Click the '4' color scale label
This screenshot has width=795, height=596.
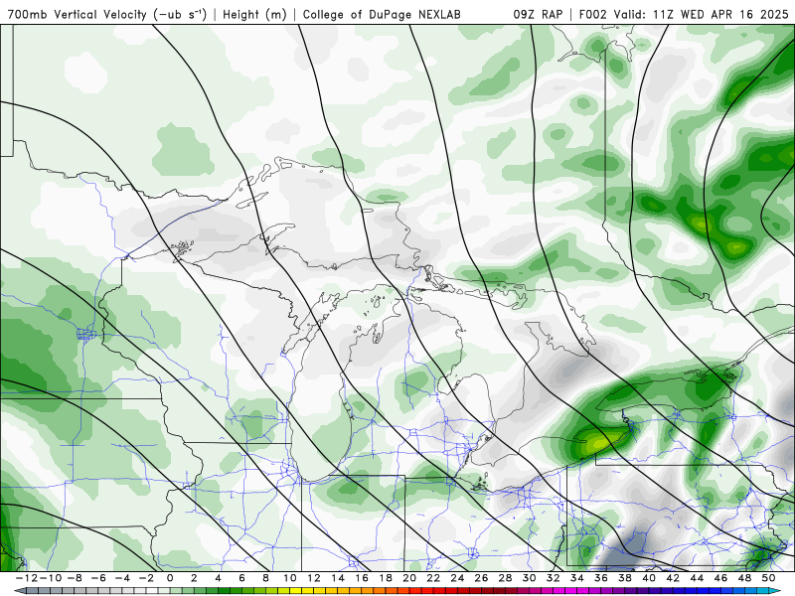[218, 578]
